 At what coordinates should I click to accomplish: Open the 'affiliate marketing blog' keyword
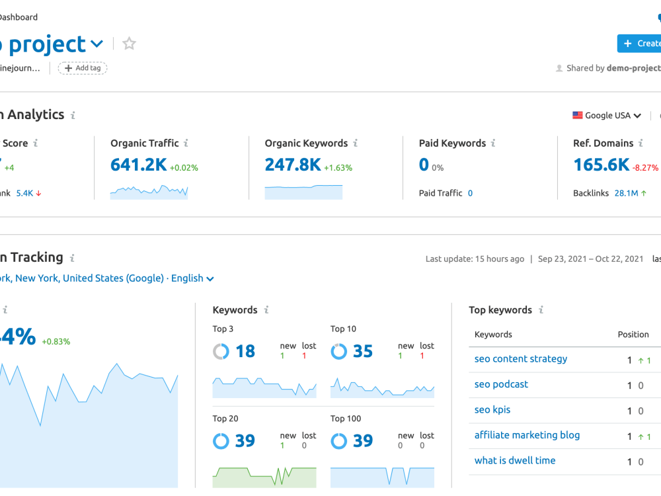[527, 435]
